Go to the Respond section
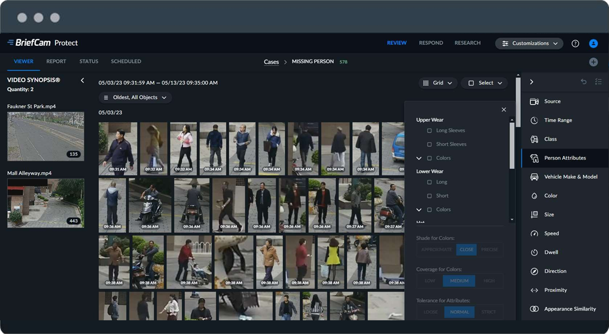 click(x=431, y=43)
